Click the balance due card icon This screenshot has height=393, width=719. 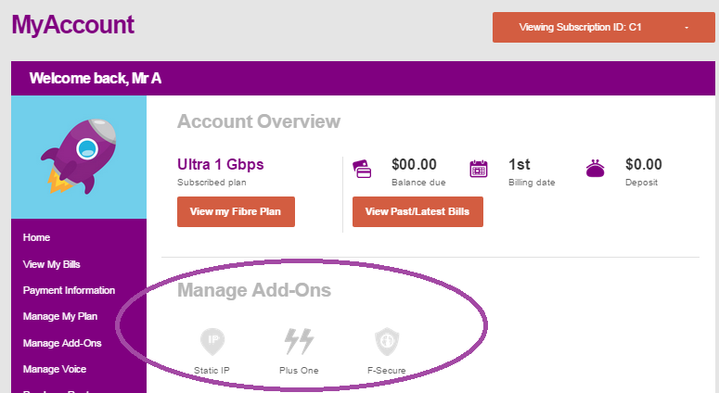(364, 170)
